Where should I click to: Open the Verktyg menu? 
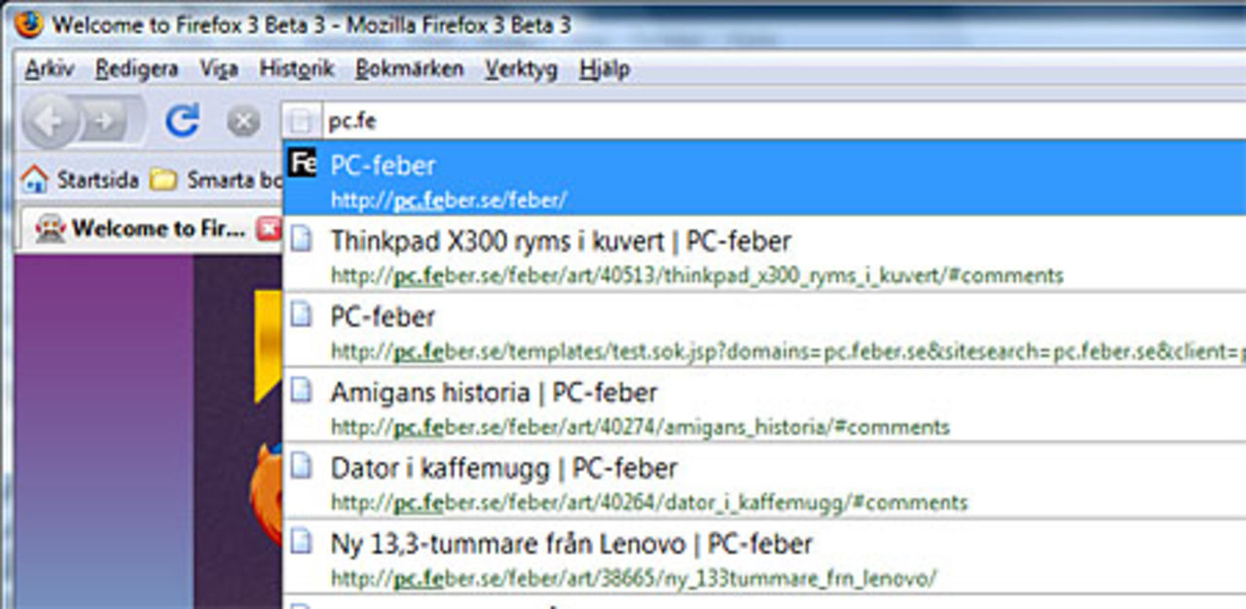pos(521,69)
